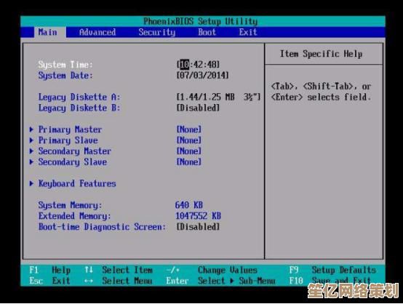Viewport: 403px width, 304px height.
Task: Click the Extended Memory label
Action: point(75,216)
